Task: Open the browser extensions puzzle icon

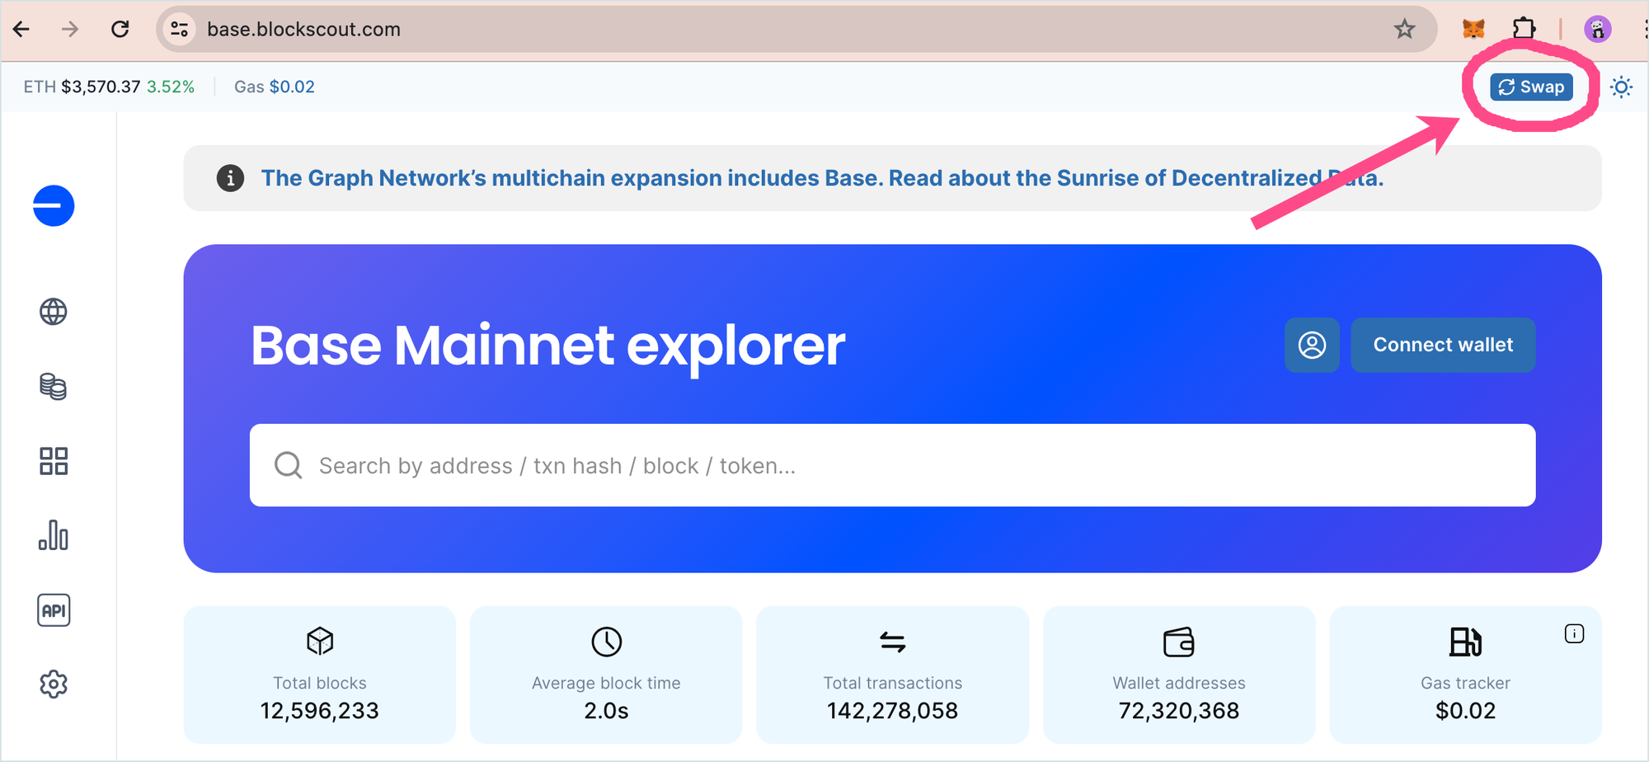Action: (1524, 30)
